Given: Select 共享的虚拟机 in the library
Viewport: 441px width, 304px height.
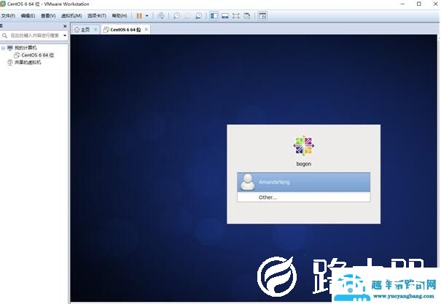Looking at the screenshot, I should 28,62.
